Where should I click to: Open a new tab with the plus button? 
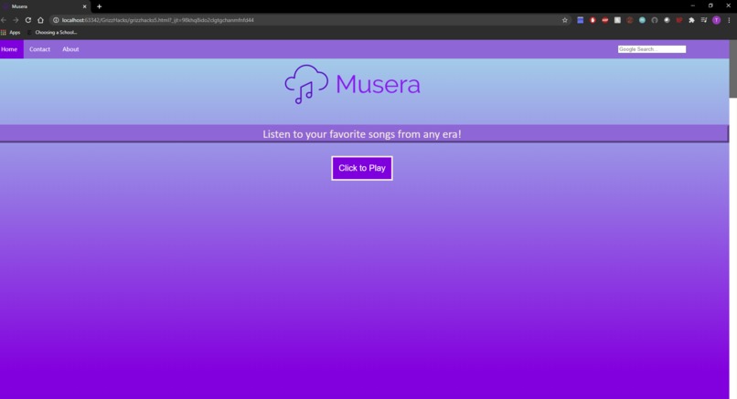click(99, 6)
